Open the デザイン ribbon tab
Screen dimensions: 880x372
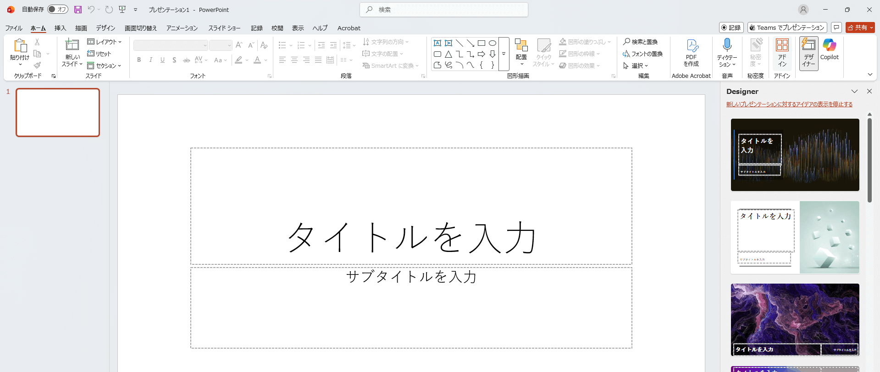105,28
